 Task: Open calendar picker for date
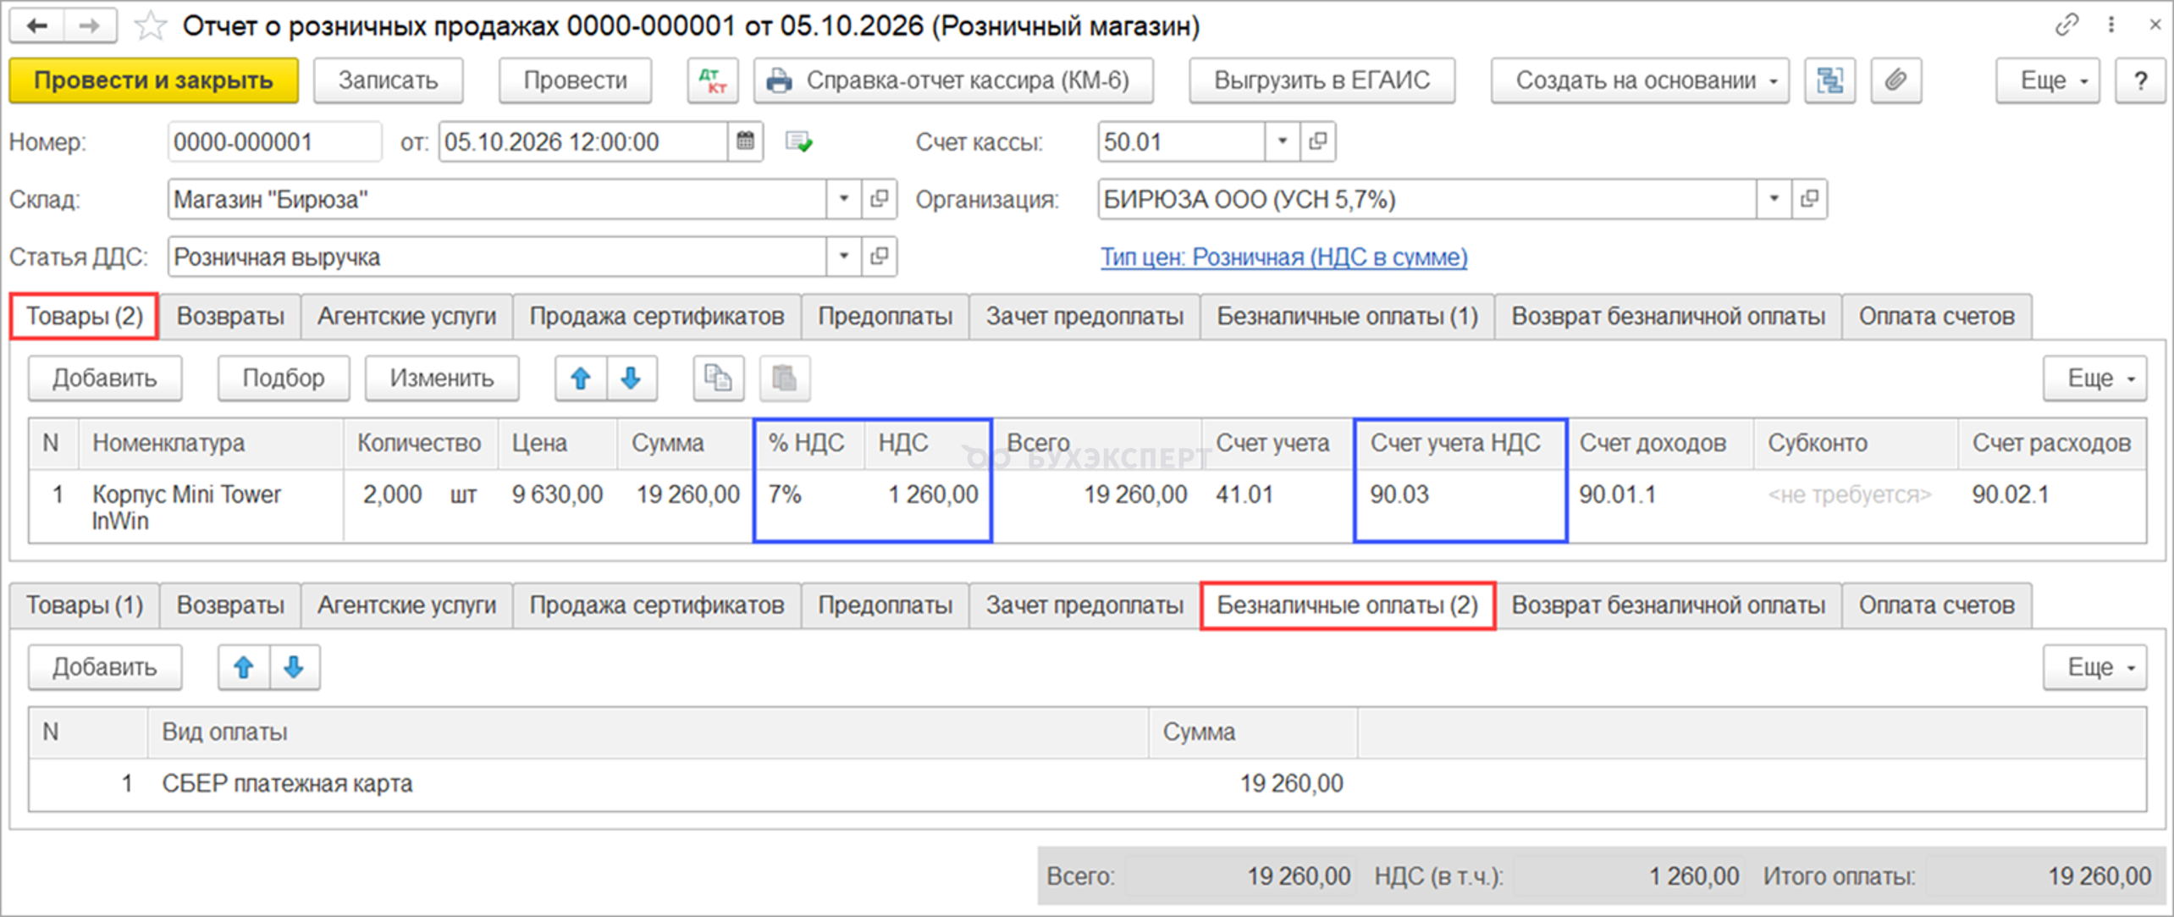pos(745,141)
